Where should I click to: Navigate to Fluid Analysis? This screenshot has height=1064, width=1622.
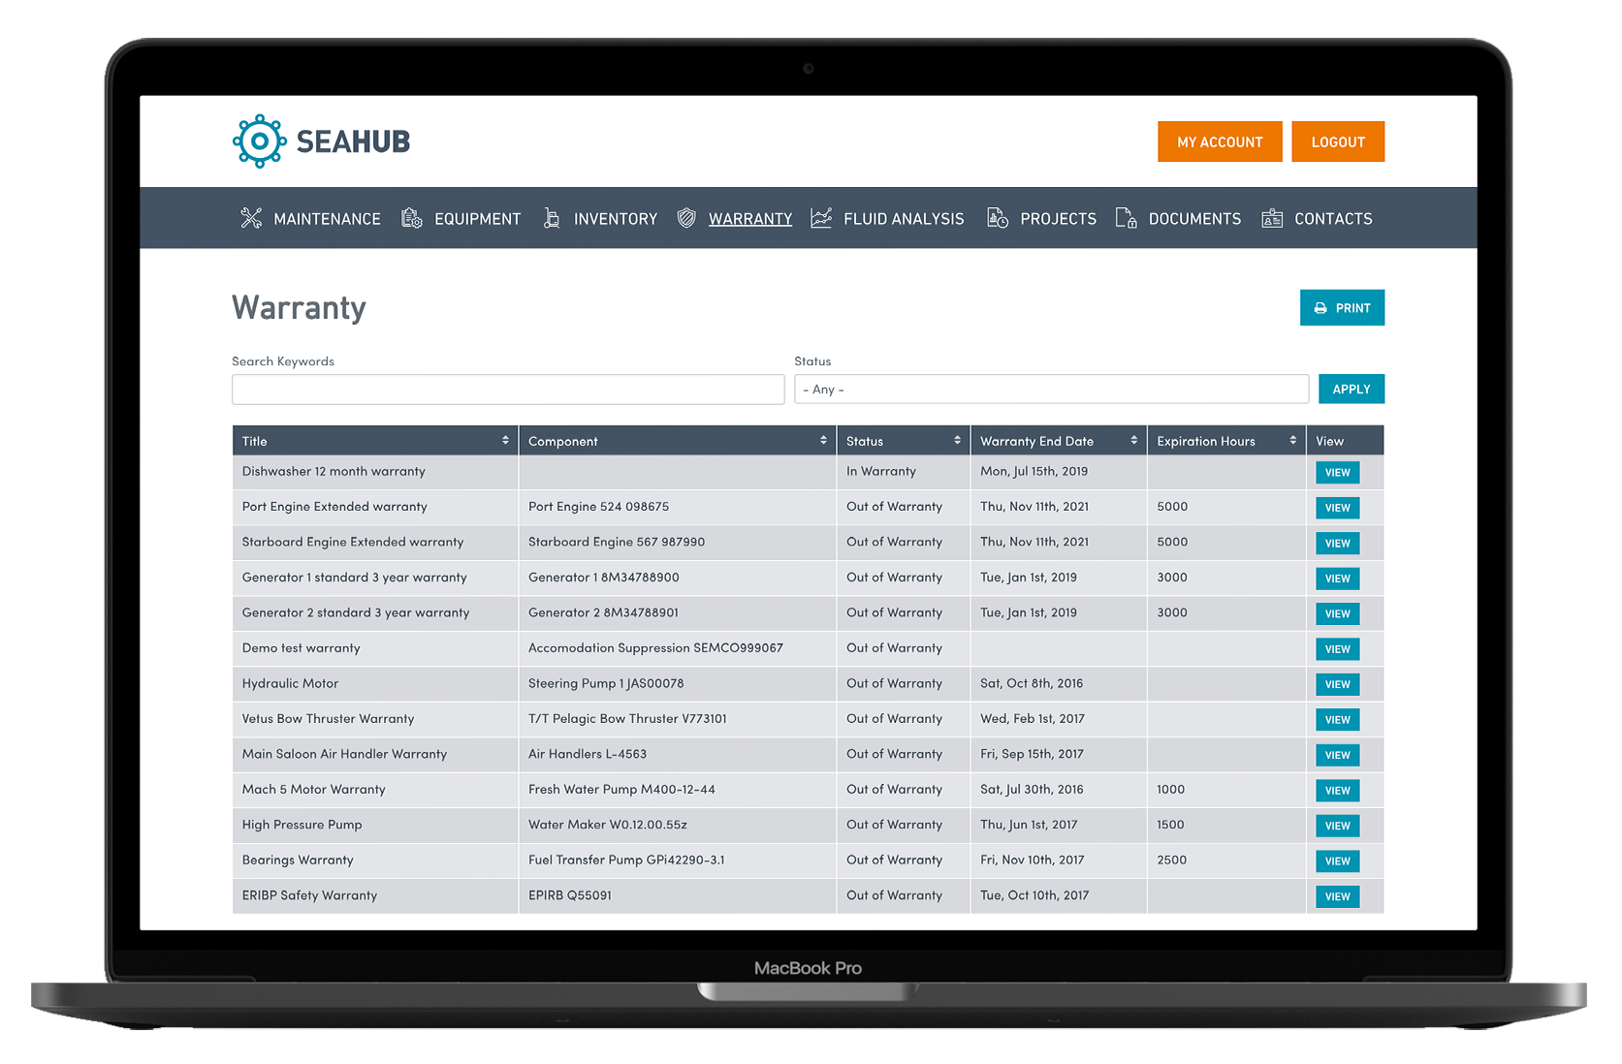point(904,219)
